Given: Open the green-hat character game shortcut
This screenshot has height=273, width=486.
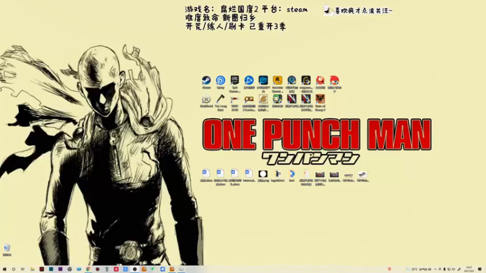Looking at the screenshot, I should (278, 101).
